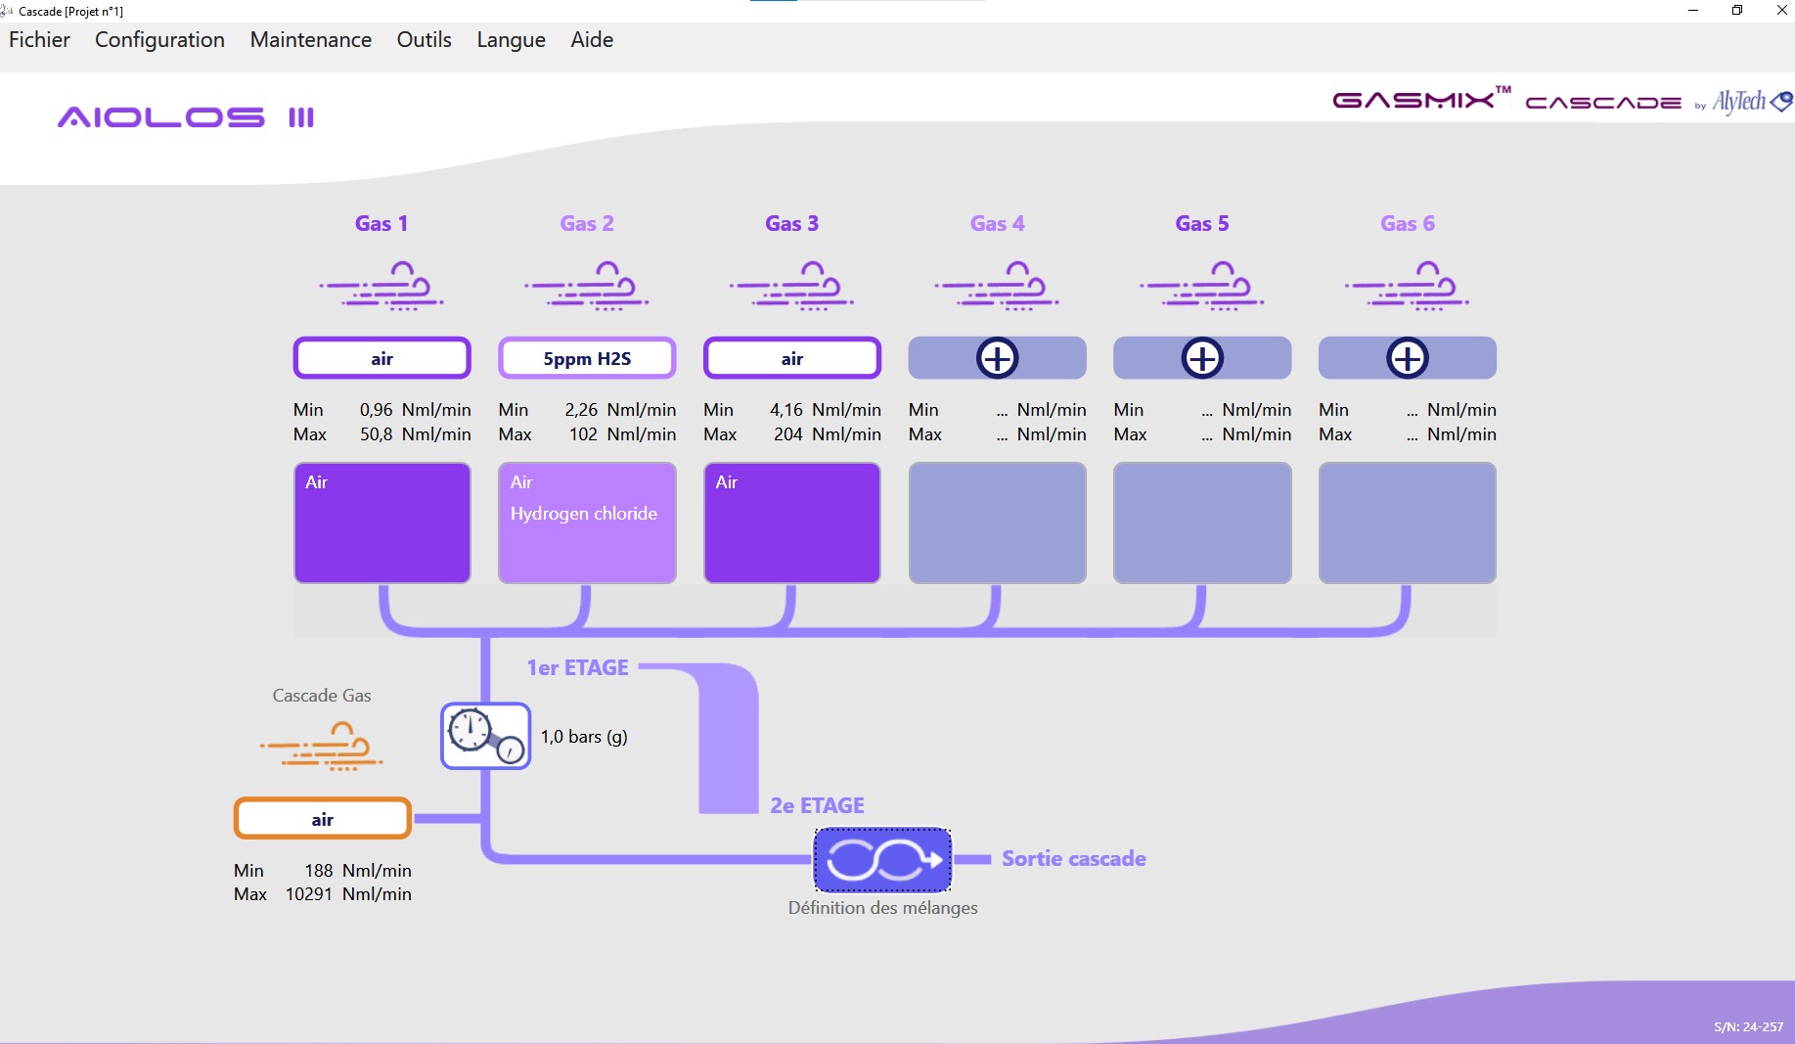Add a gas on channel 4 with plus icon
The width and height of the screenshot is (1795, 1044).
tap(996, 358)
